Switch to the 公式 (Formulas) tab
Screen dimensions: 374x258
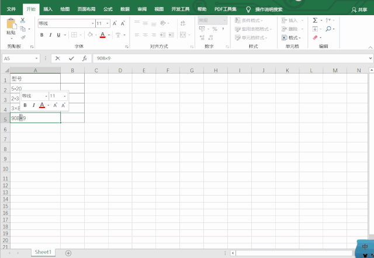[108, 9]
